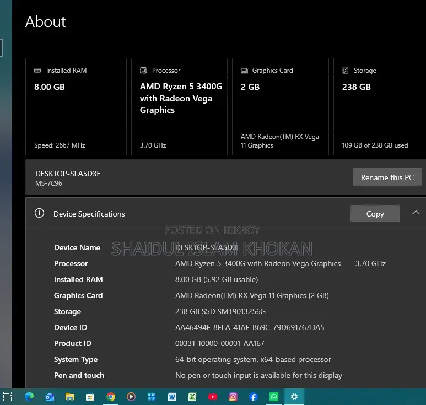Click the Installed RAM chip icon
Screen dimensions: 426x405
coord(37,71)
